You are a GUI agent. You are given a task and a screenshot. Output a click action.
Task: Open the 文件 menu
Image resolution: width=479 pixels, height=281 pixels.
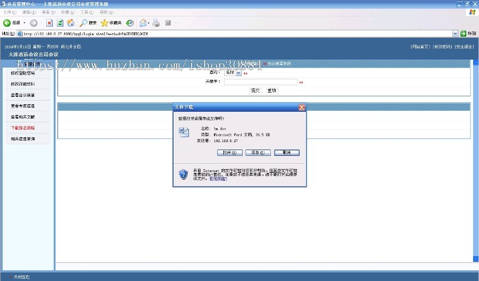[10, 12]
